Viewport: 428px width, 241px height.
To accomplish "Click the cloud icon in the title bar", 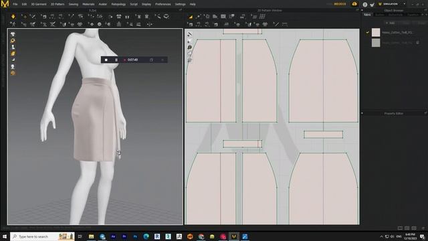I will [x=354, y=4].
